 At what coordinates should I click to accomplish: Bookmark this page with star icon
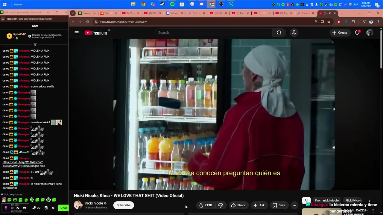[329, 22]
